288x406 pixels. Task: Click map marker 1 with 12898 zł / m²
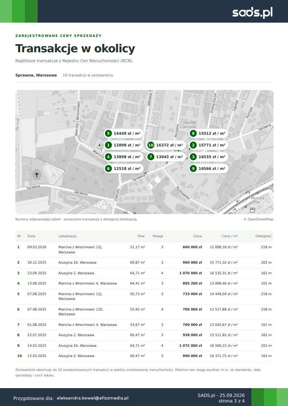123,145
